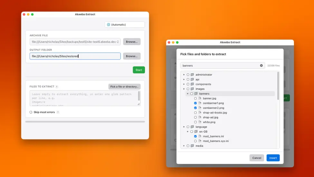This screenshot has width=314, height=177.
Task: Click the archive file path field
Action: click(75, 42)
